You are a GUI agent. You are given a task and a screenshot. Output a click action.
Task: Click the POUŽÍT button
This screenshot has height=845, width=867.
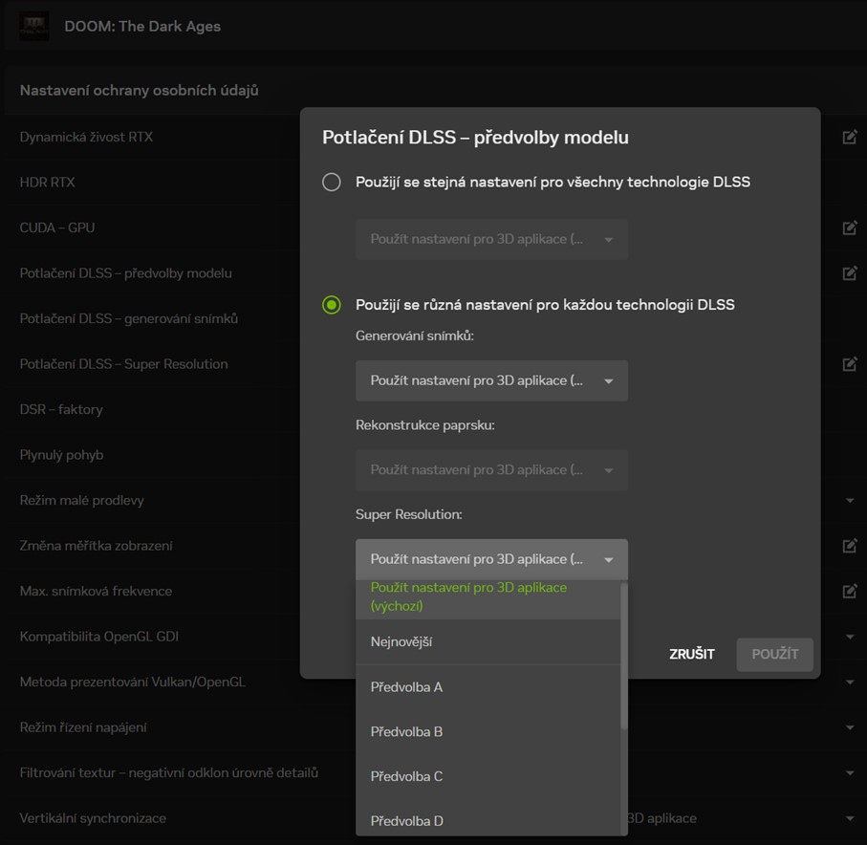[x=774, y=654]
